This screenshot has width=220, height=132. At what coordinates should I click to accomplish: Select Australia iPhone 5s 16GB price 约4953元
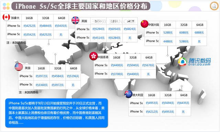(152, 103)
